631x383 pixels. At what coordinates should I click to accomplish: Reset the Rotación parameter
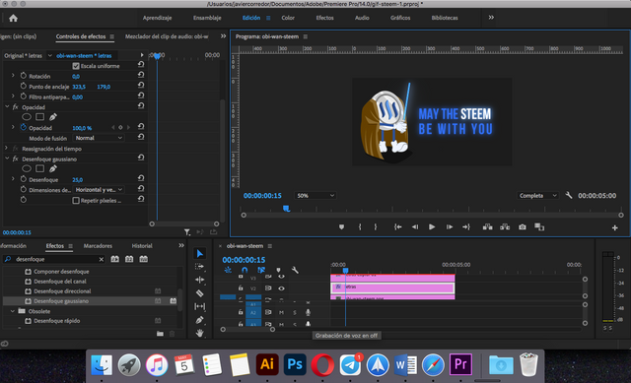(x=141, y=75)
